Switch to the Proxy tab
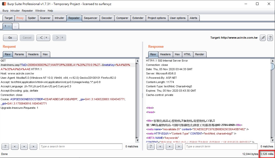The height and width of the screenshot is (158, 275). click(x=20, y=18)
